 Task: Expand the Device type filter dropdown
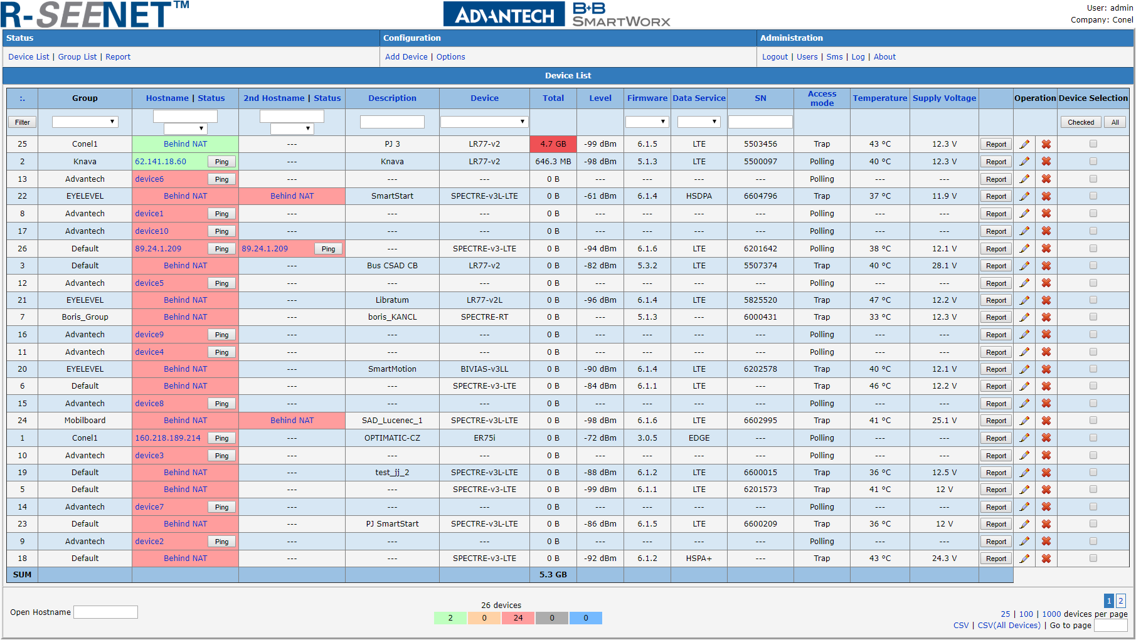coord(484,122)
